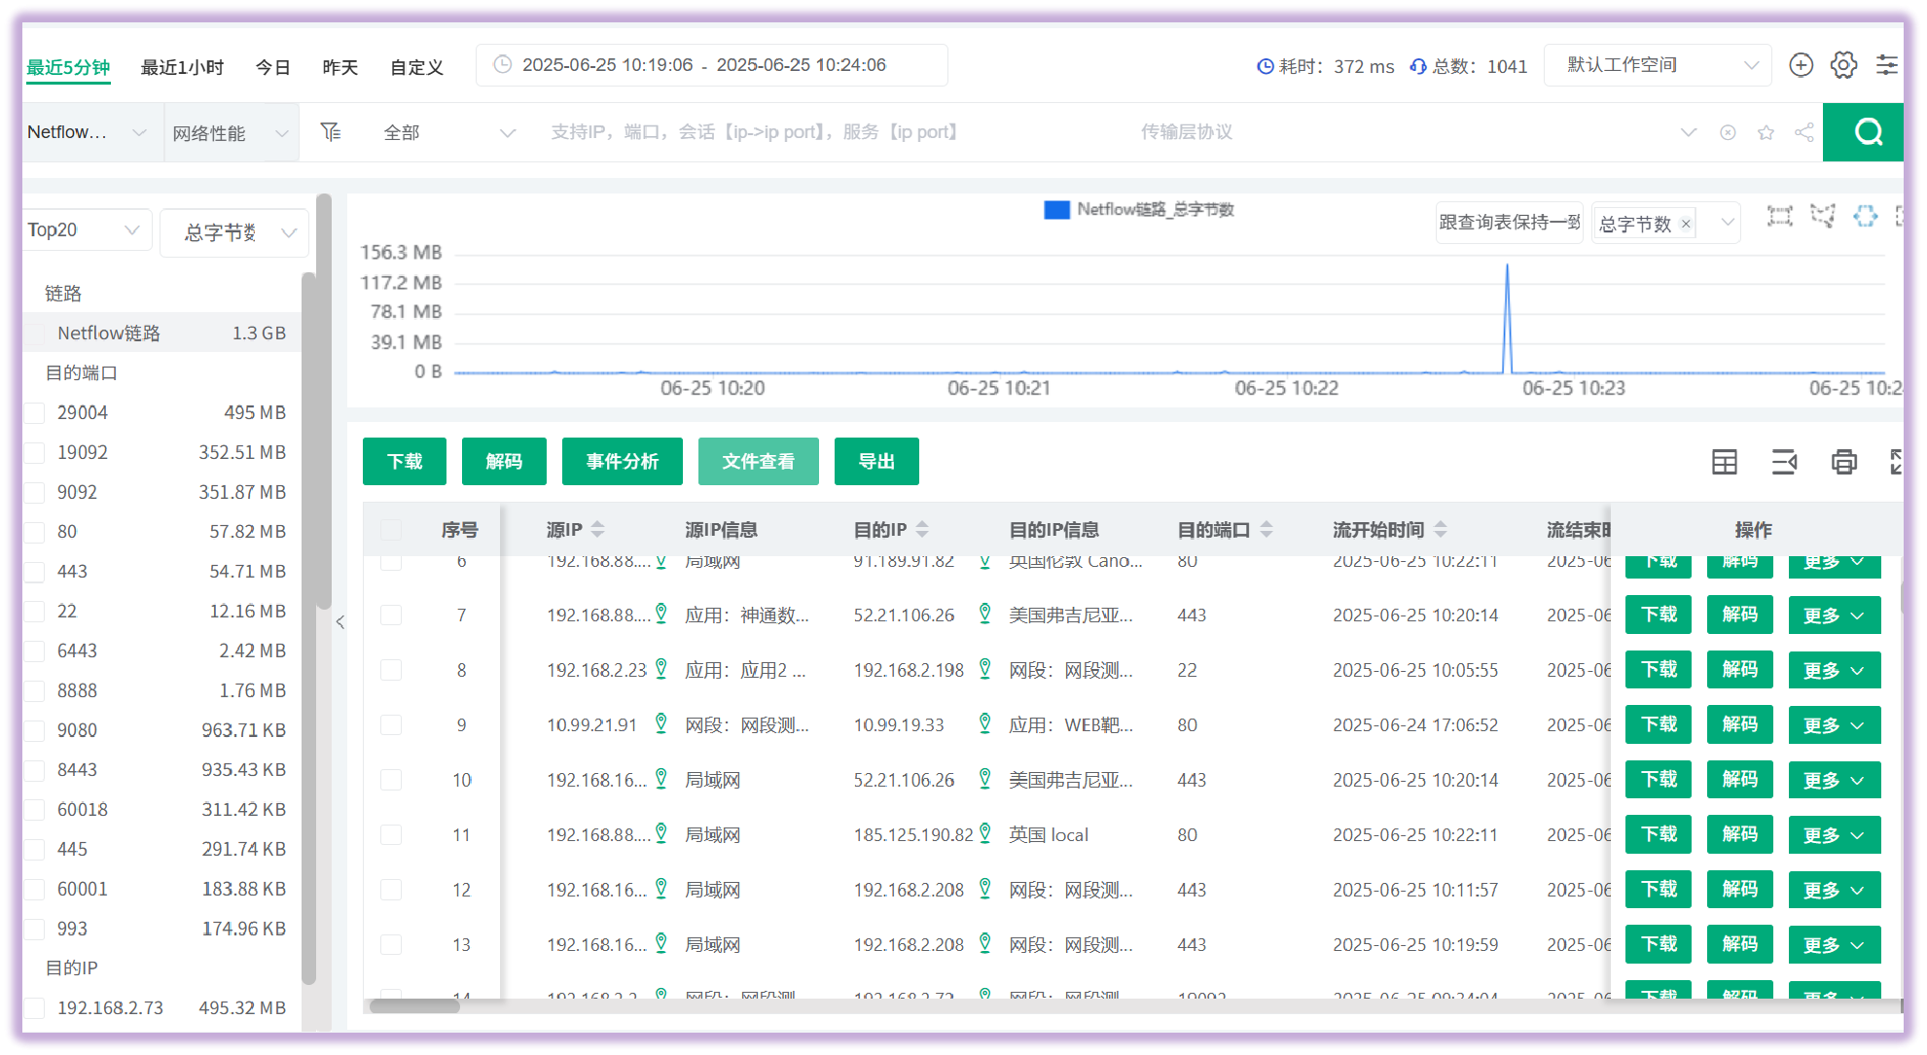Select the 自定义 tab
The image size is (1927, 1055).
pyautogui.click(x=416, y=67)
